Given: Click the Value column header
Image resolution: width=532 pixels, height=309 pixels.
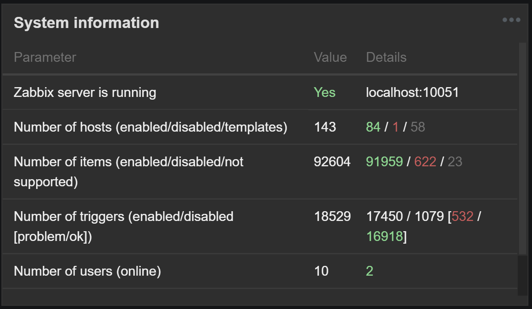Looking at the screenshot, I should click(x=330, y=57).
